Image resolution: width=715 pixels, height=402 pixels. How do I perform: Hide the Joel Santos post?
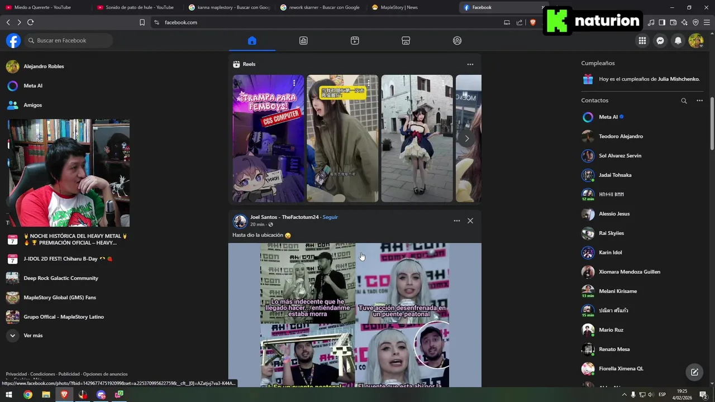(470, 221)
